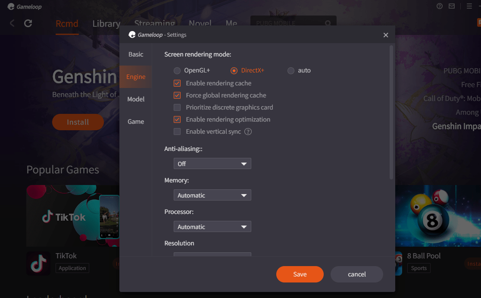
Task: Click the cancel button
Action: pos(357,274)
